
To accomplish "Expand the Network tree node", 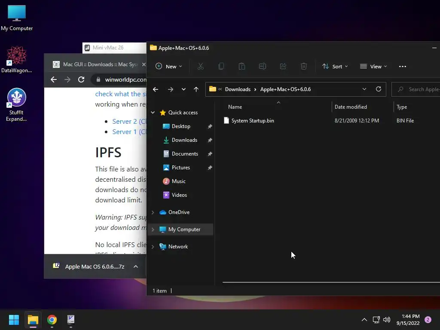I will tap(153, 247).
